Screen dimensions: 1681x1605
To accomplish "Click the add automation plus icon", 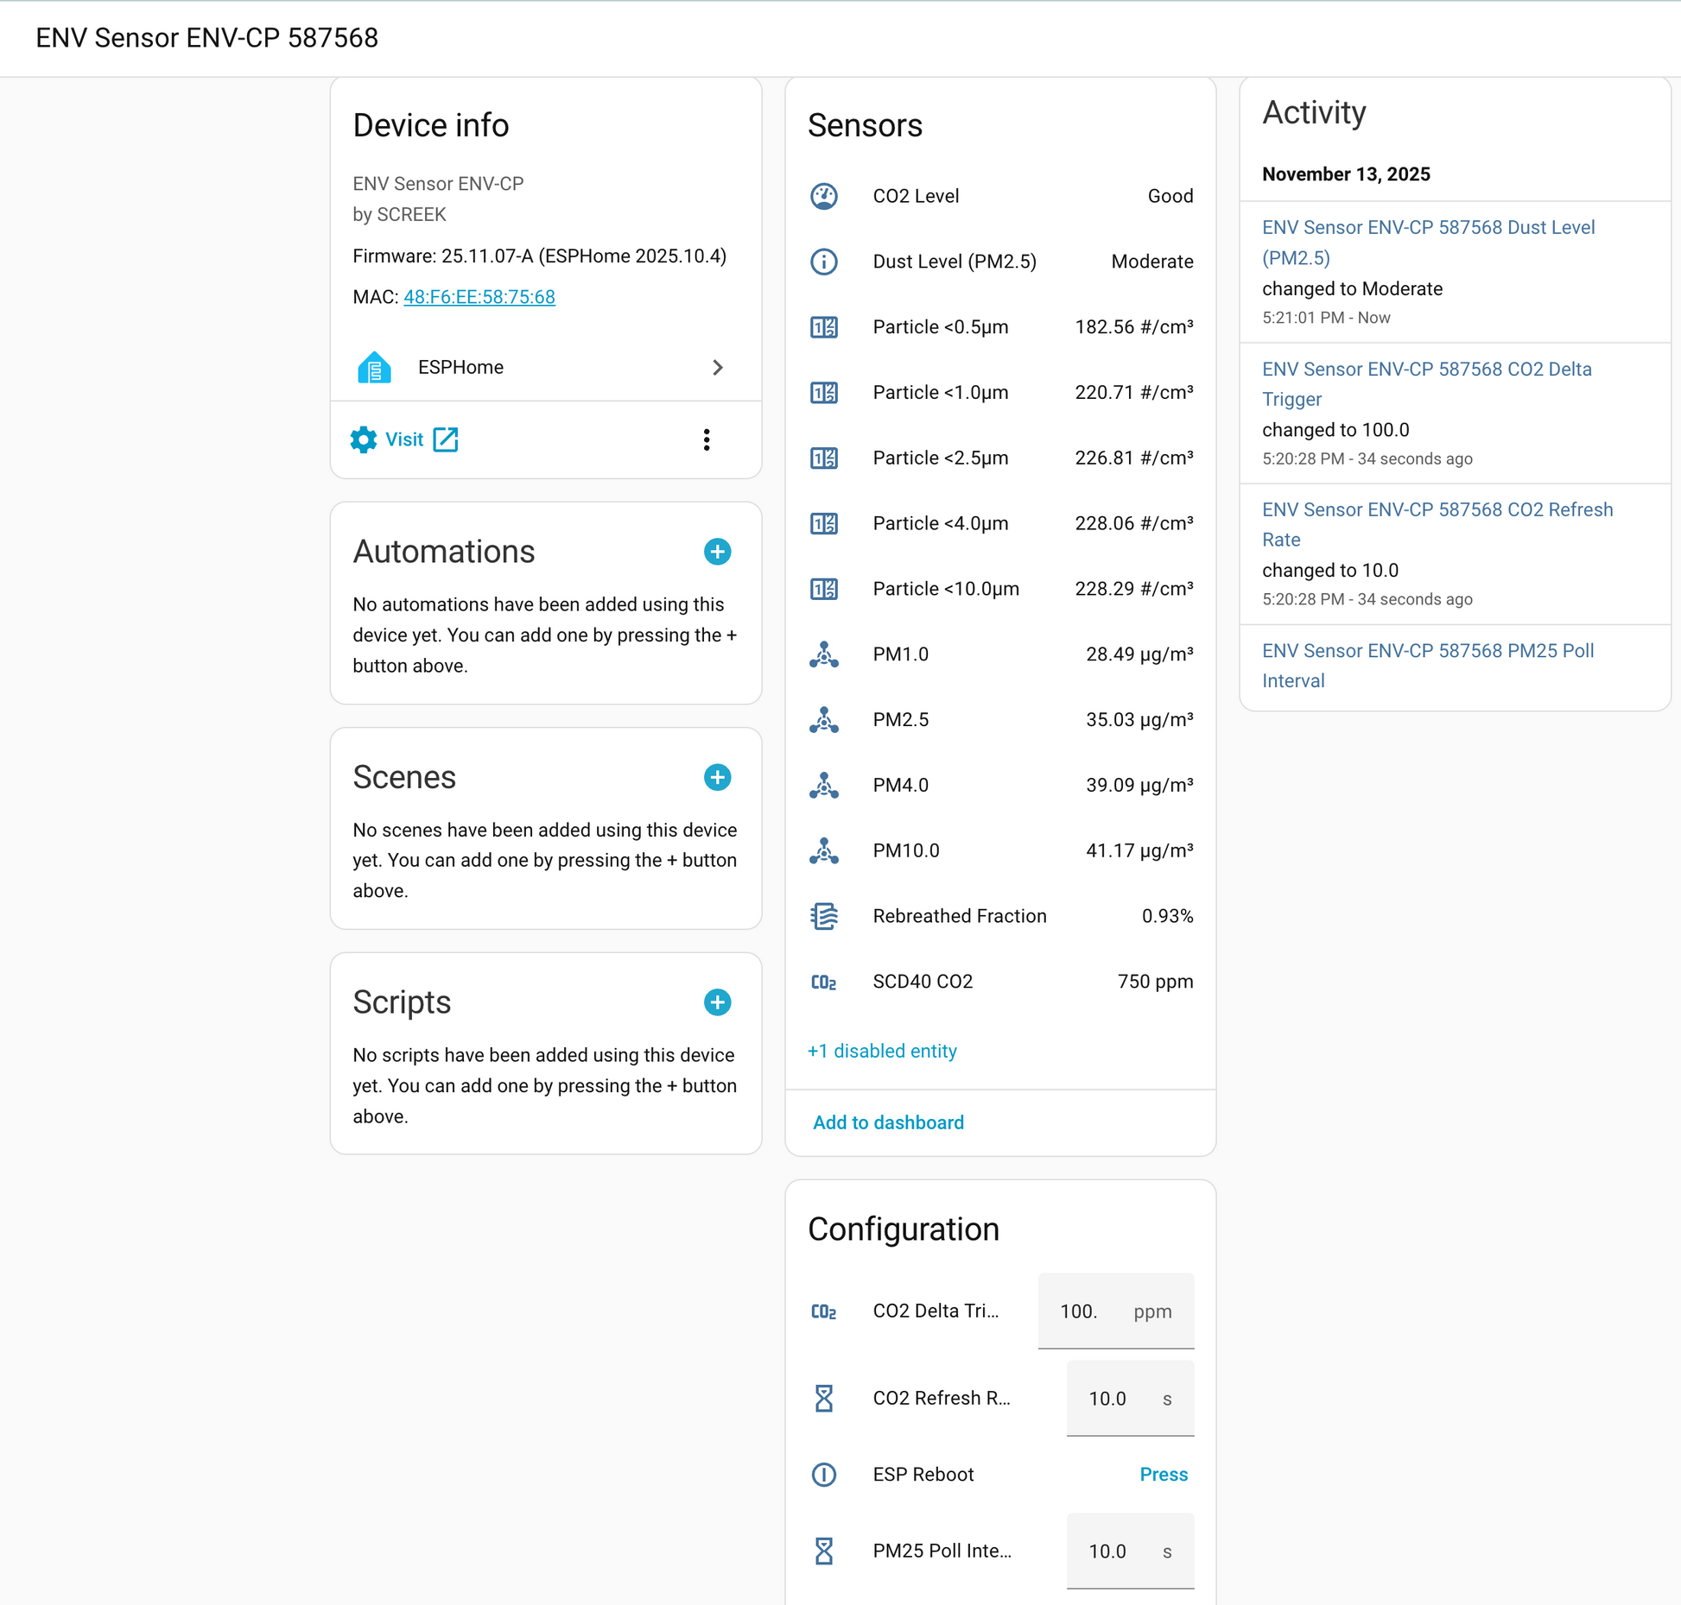I will click(x=717, y=552).
